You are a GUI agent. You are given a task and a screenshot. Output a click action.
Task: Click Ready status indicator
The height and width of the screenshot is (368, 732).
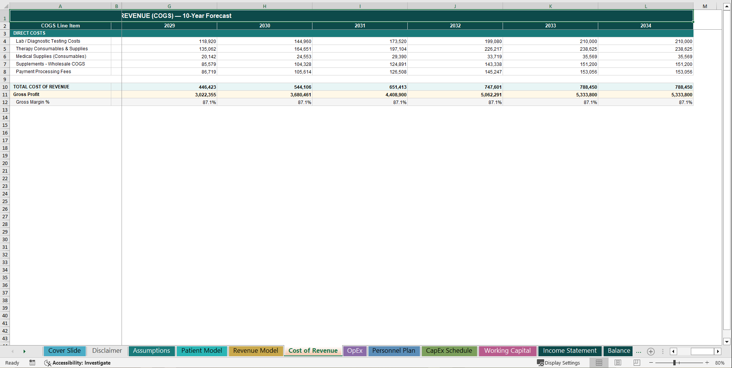tap(12, 363)
